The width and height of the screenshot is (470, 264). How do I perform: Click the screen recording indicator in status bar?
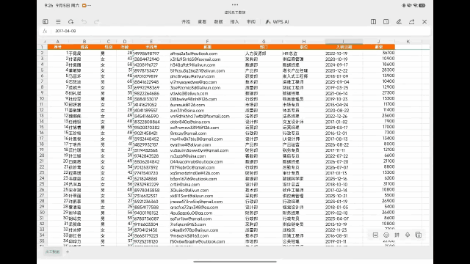(x=84, y=5)
